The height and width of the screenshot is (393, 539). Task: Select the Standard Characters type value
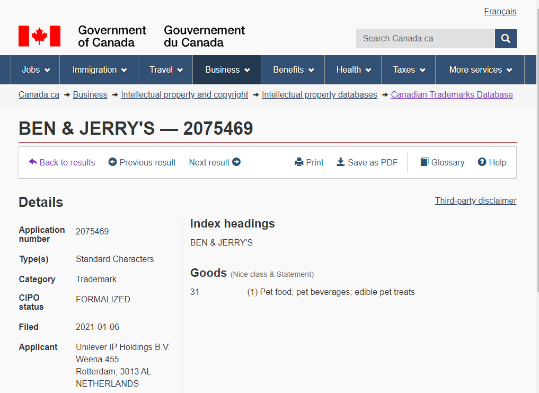(x=115, y=259)
